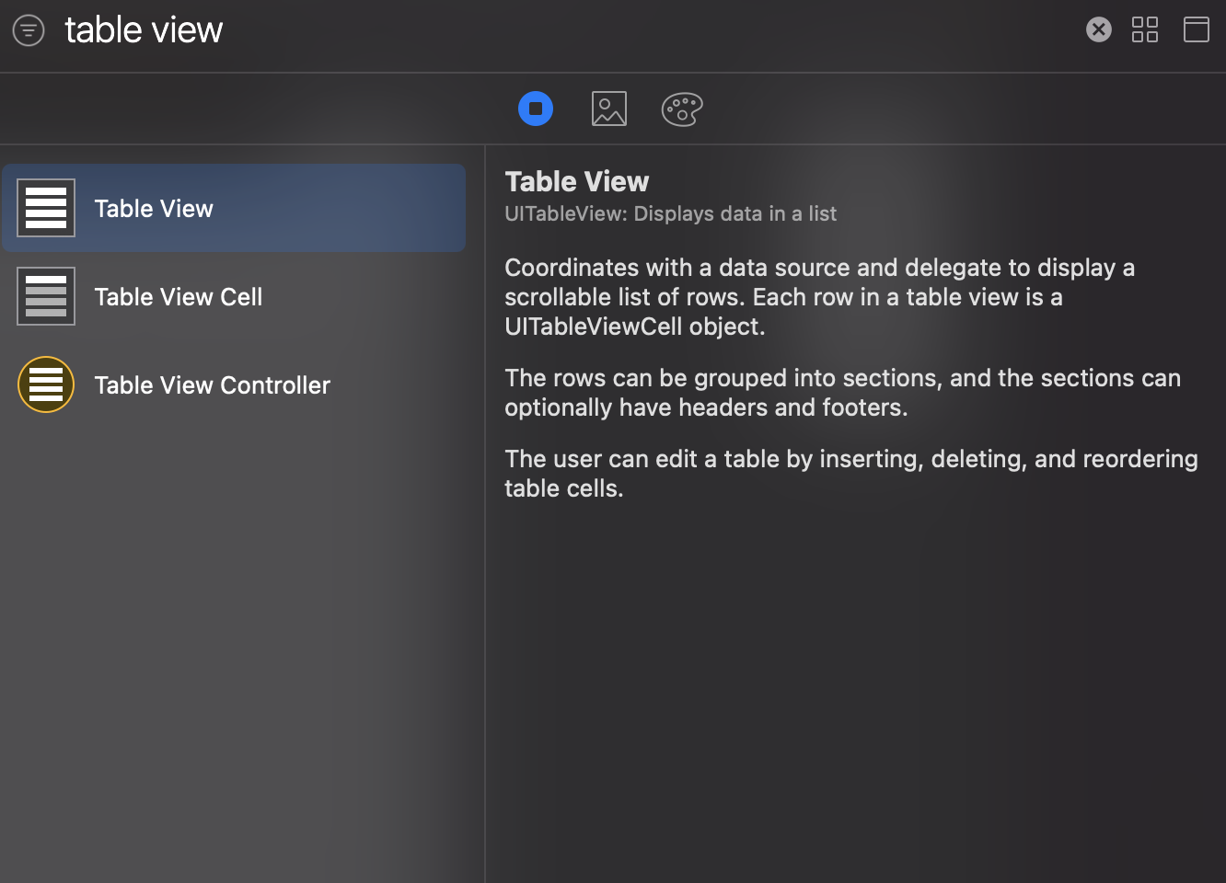Click 'UITableView: Displays data in a list' subtitle
Screen dimensions: 1226x883
click(671, 213)
